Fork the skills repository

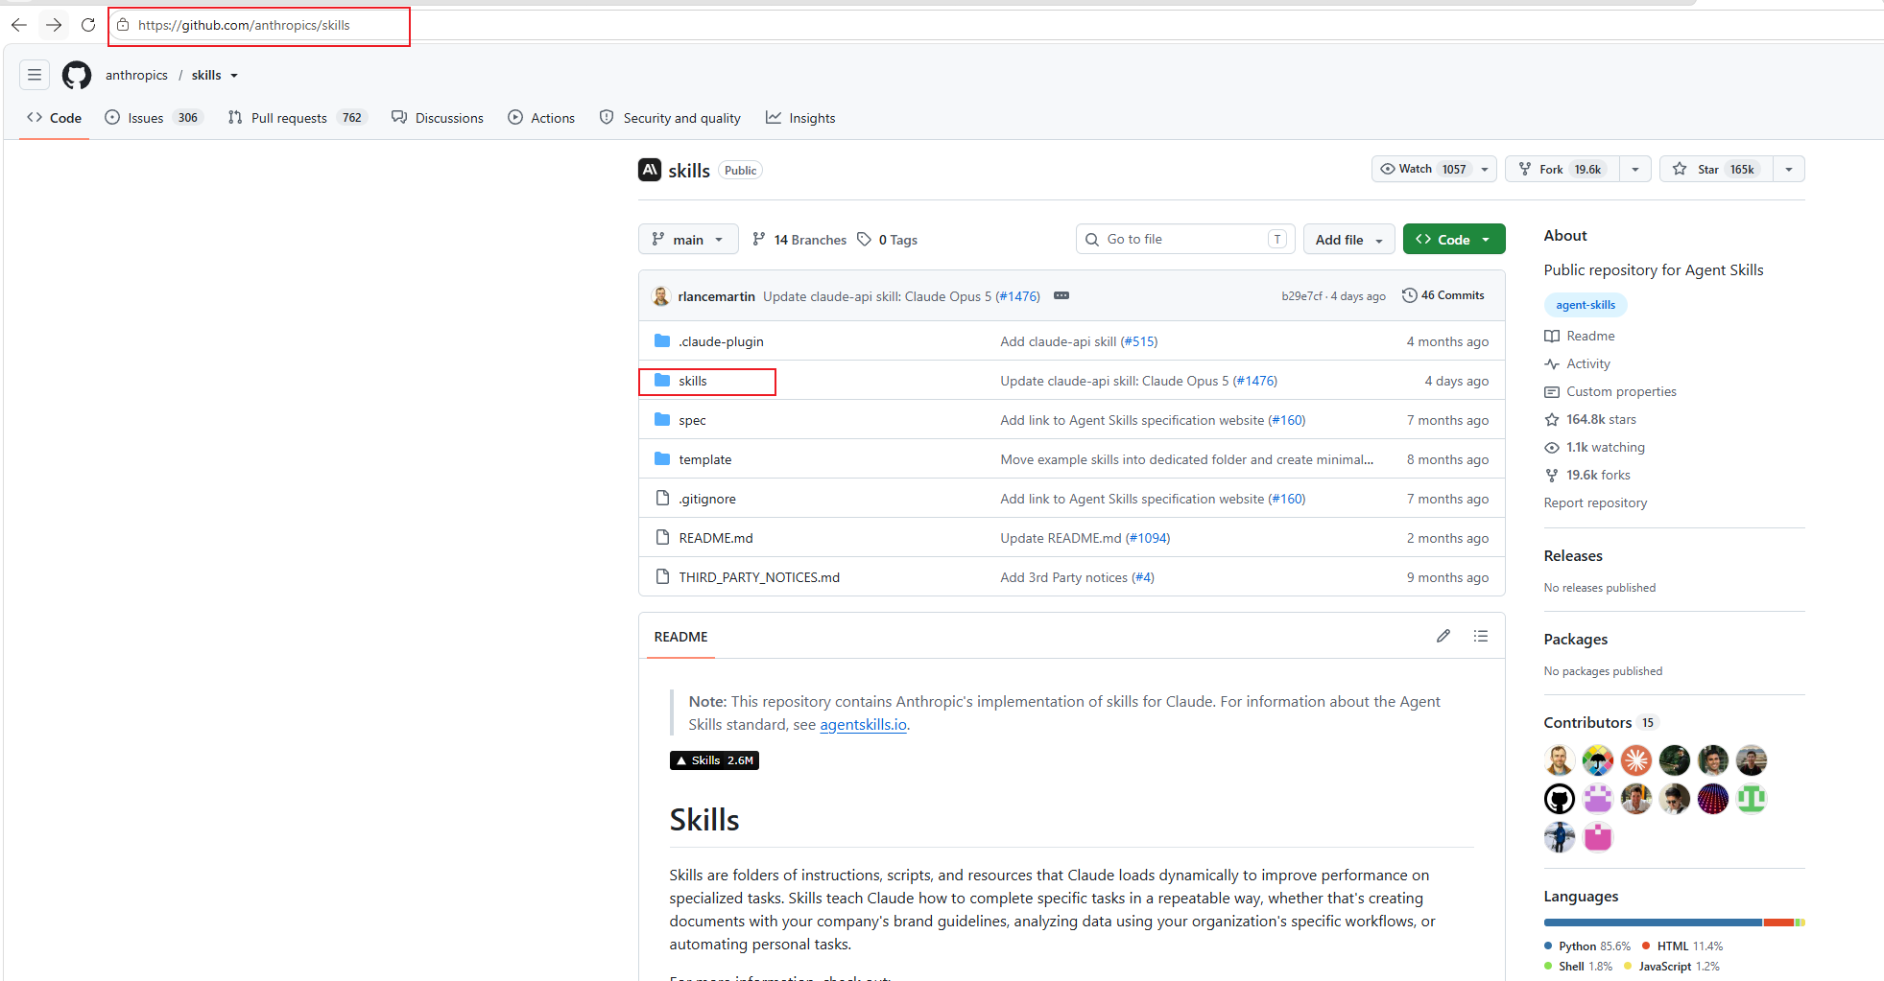[1562, 169]
